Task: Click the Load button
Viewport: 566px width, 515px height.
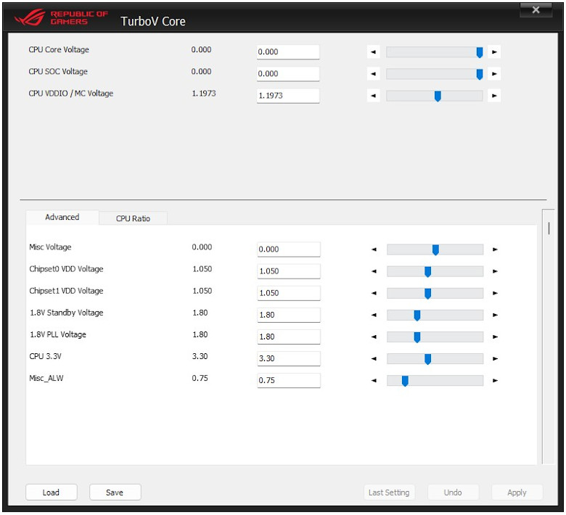Action: tap(51, 493)
